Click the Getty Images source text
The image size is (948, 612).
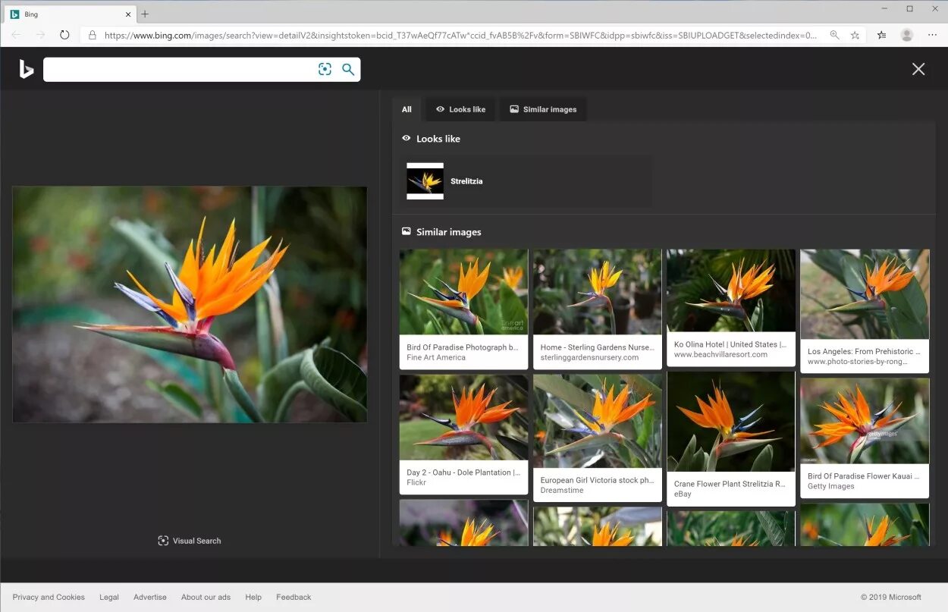(x=830, y=486)
